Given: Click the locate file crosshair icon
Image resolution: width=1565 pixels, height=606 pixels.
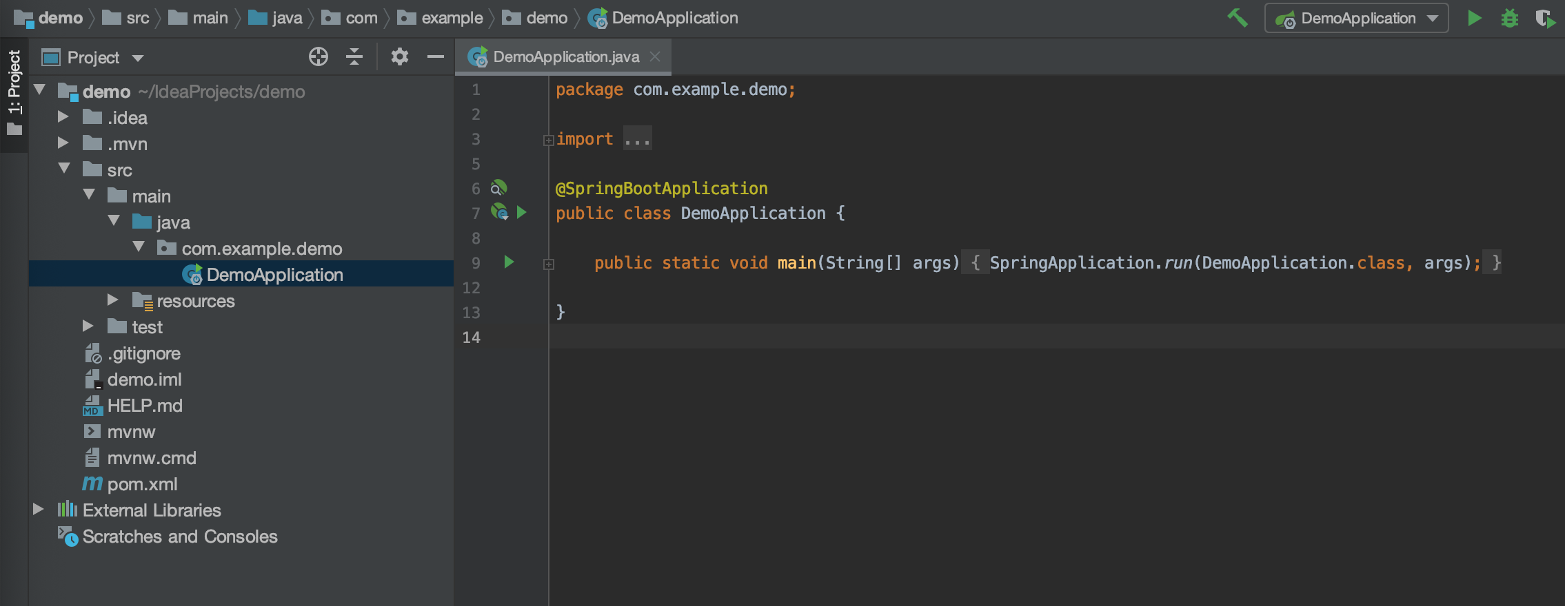Looking at the screenshot, I should point(319,56).
